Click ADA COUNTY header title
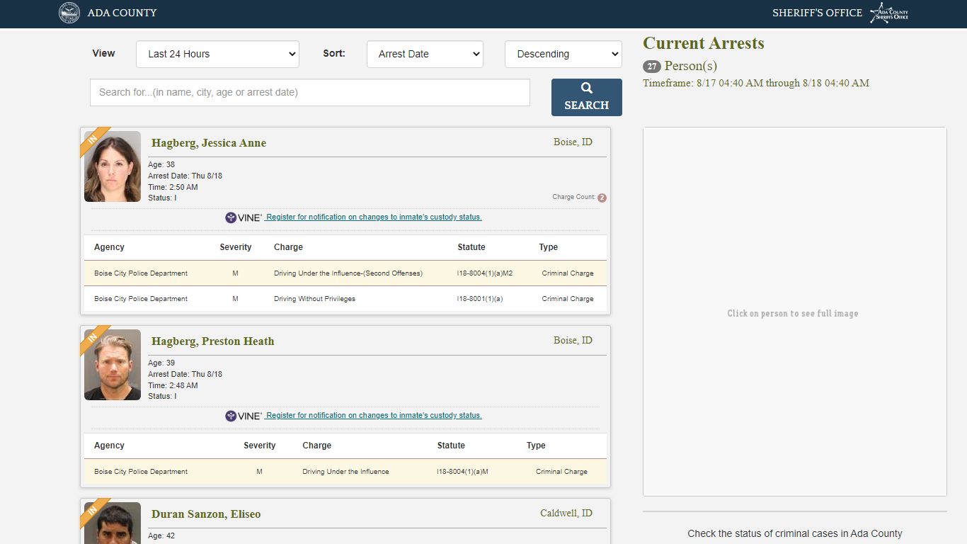The height and width of the screenshot is (544, 967). click(x=122, y=13)
